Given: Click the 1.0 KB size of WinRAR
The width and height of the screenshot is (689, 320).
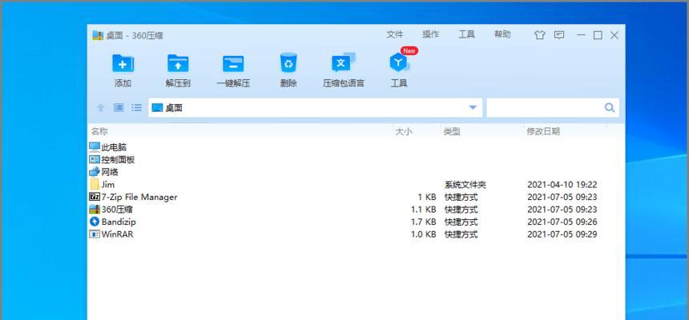Looking at the screenshot, I should click(x=424, y=234).
